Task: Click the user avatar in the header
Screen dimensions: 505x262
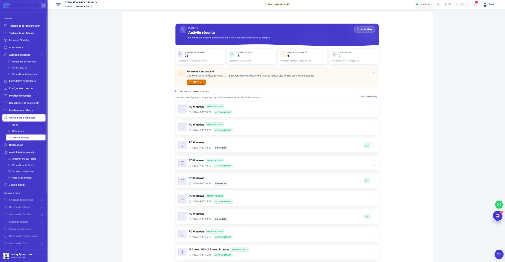Action: (485, 4)
